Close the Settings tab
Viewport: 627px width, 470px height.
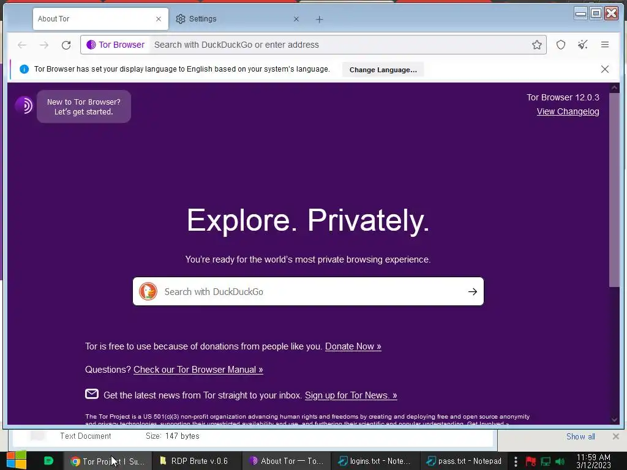tap(296, 19)
